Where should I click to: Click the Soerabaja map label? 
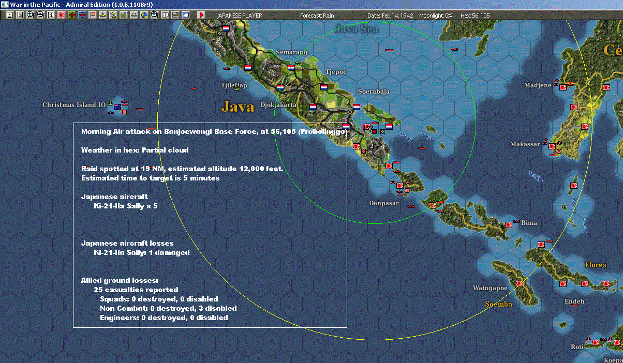pos(373,92)
